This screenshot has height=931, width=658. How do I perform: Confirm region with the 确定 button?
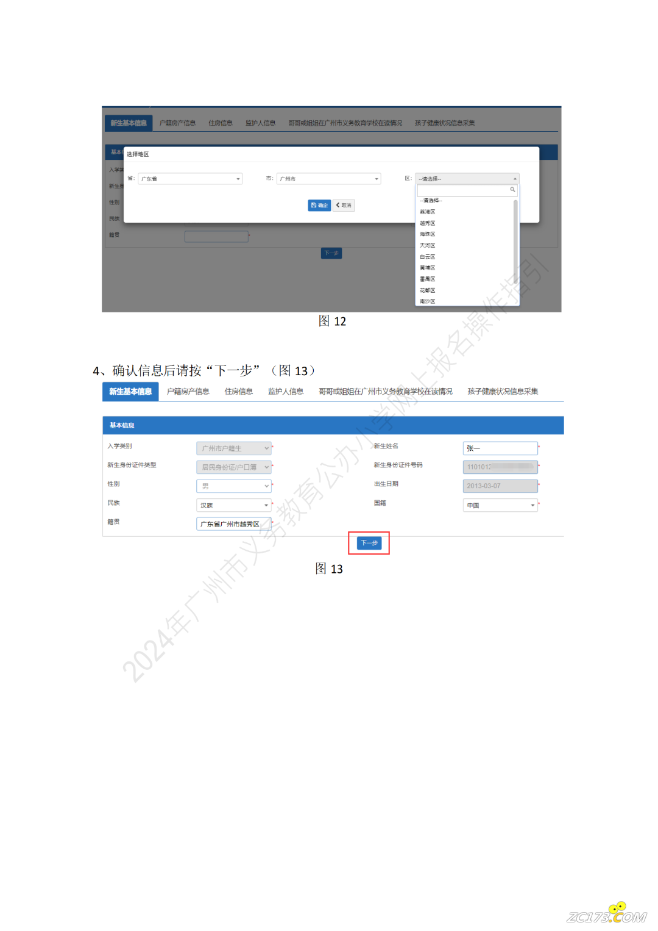319,206
